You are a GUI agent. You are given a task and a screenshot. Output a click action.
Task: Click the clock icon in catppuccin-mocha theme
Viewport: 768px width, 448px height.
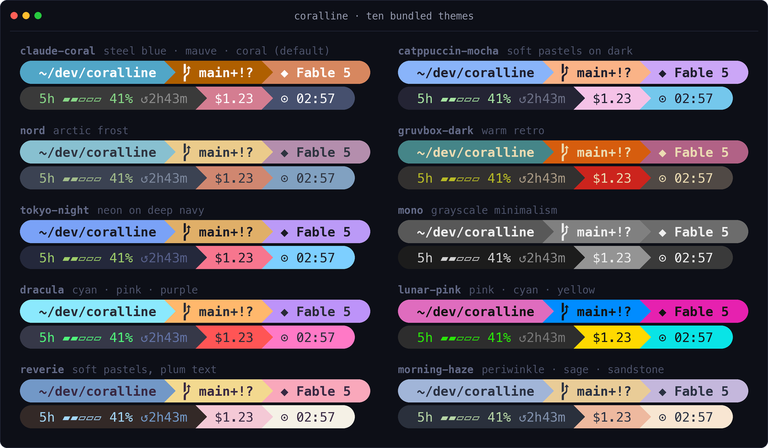[x=662, y=99]
